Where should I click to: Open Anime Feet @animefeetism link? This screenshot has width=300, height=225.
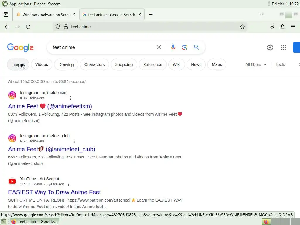50,106
